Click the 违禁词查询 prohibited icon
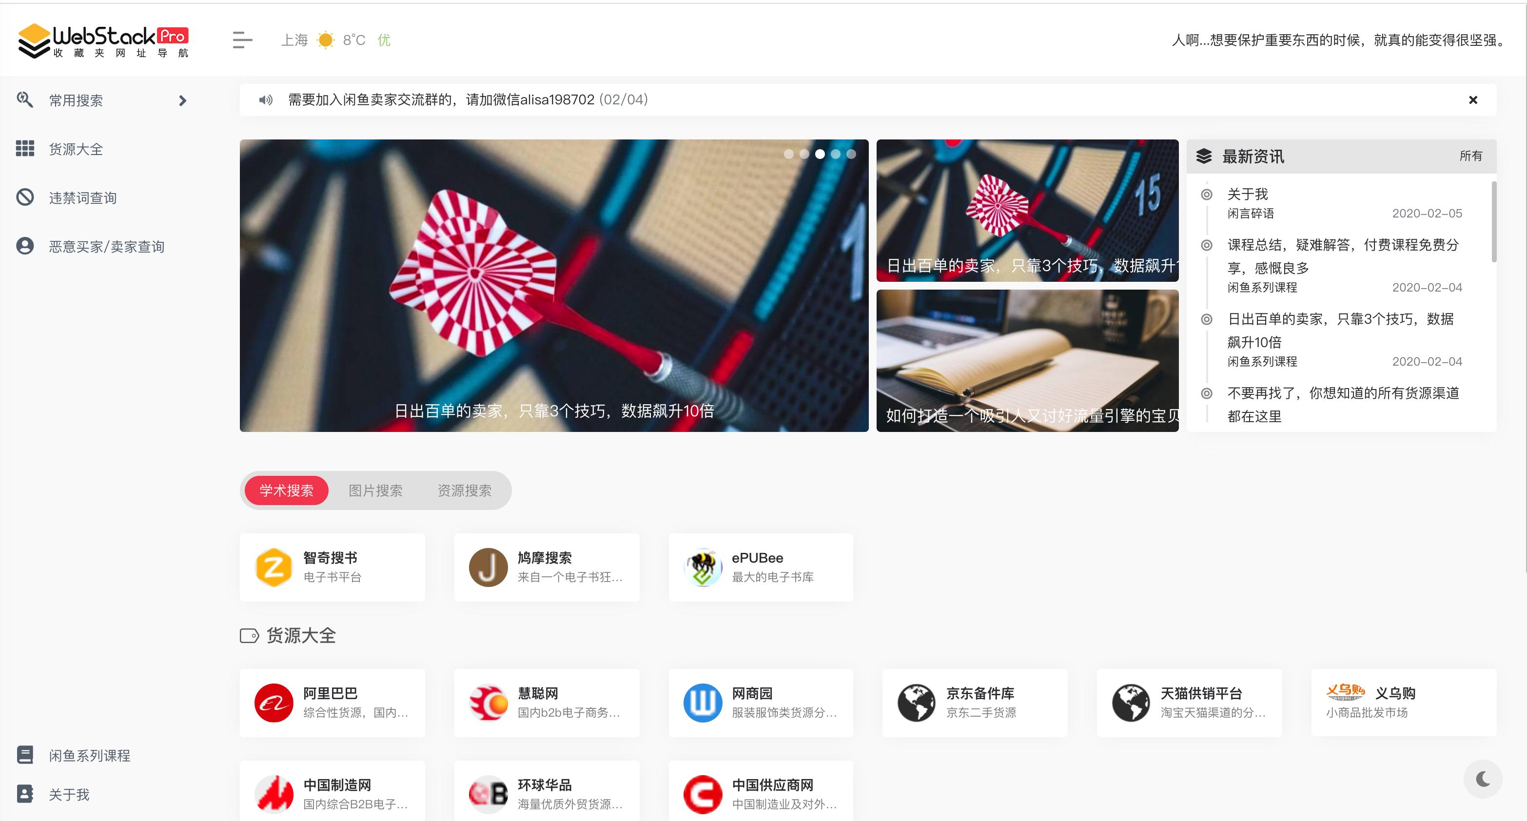The image size is (1527, 821). [25, 197]
